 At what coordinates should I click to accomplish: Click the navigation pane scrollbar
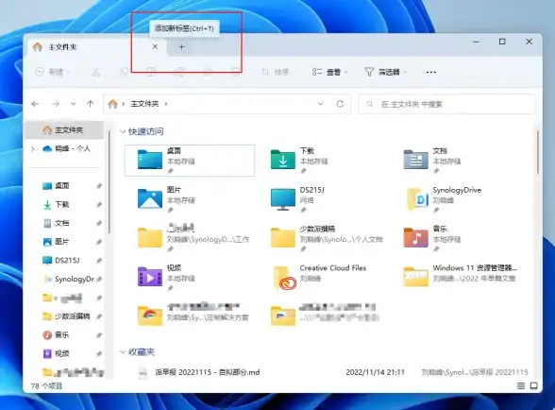tap(109, 181)
